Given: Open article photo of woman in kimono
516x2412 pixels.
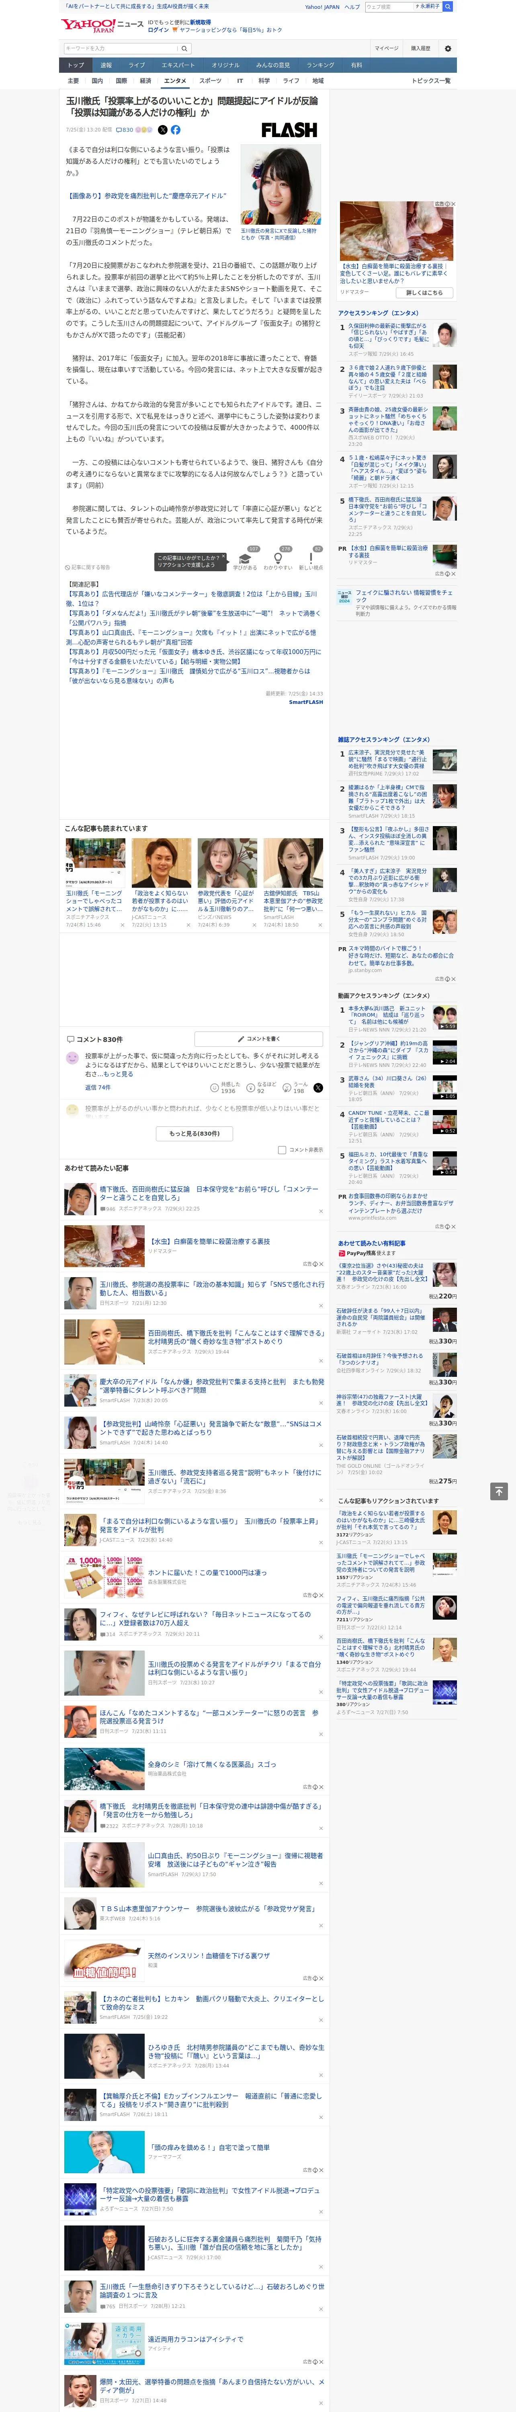Looking at the screenshot, I should 281,185.
